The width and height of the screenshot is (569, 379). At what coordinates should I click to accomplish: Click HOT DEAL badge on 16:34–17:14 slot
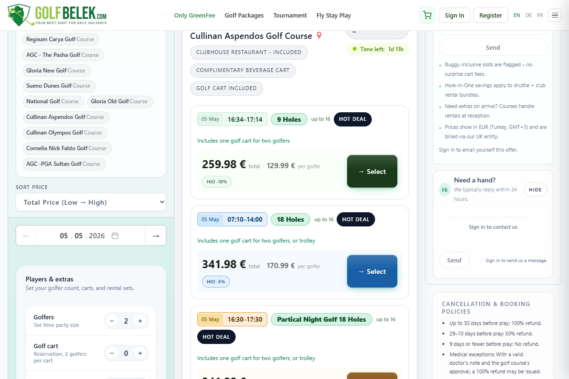[x=353, y=119]
